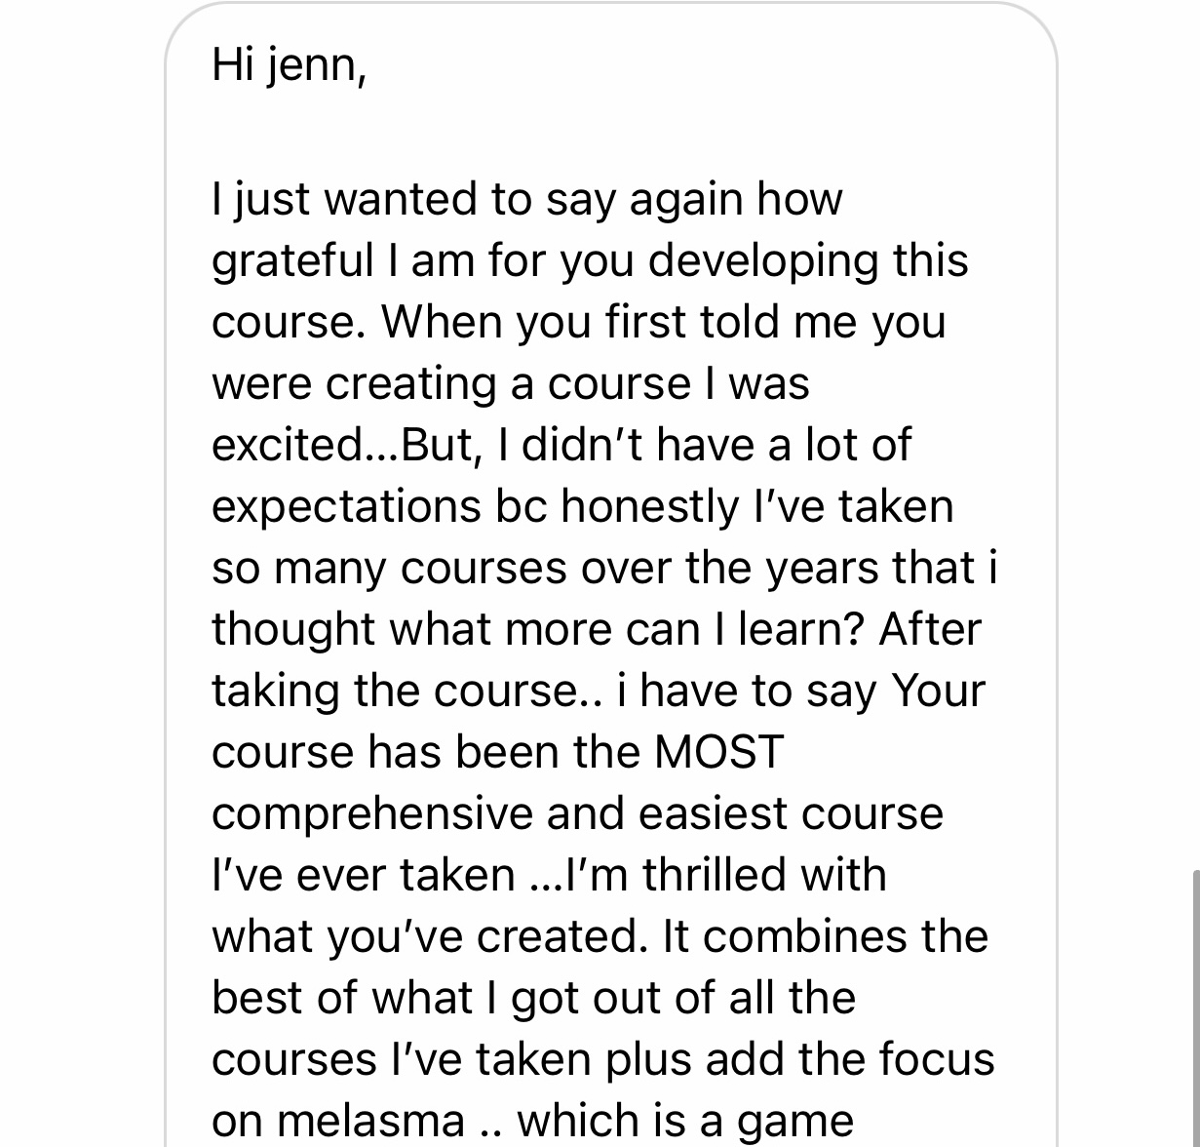Click the phrase "excited...But,"

348,446
